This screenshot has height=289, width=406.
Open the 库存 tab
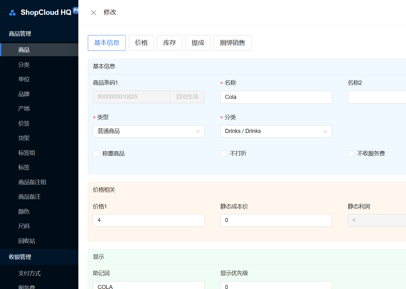(x=169, y=43)
